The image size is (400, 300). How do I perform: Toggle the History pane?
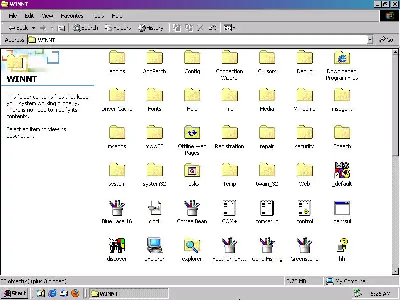(151, 28)
